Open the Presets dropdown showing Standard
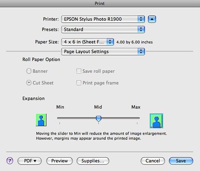The height and width of the screenshot is (171, 200). [x=103, y=29]
